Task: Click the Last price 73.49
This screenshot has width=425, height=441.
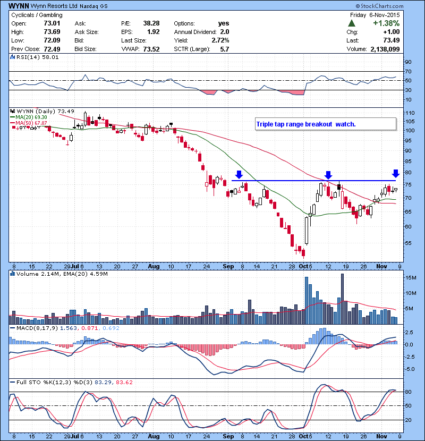Action: click(392, 40)
